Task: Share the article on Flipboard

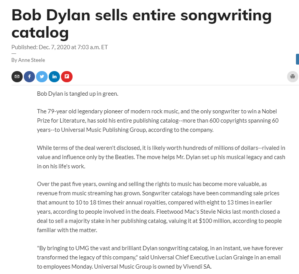Action: coord(66,76)
